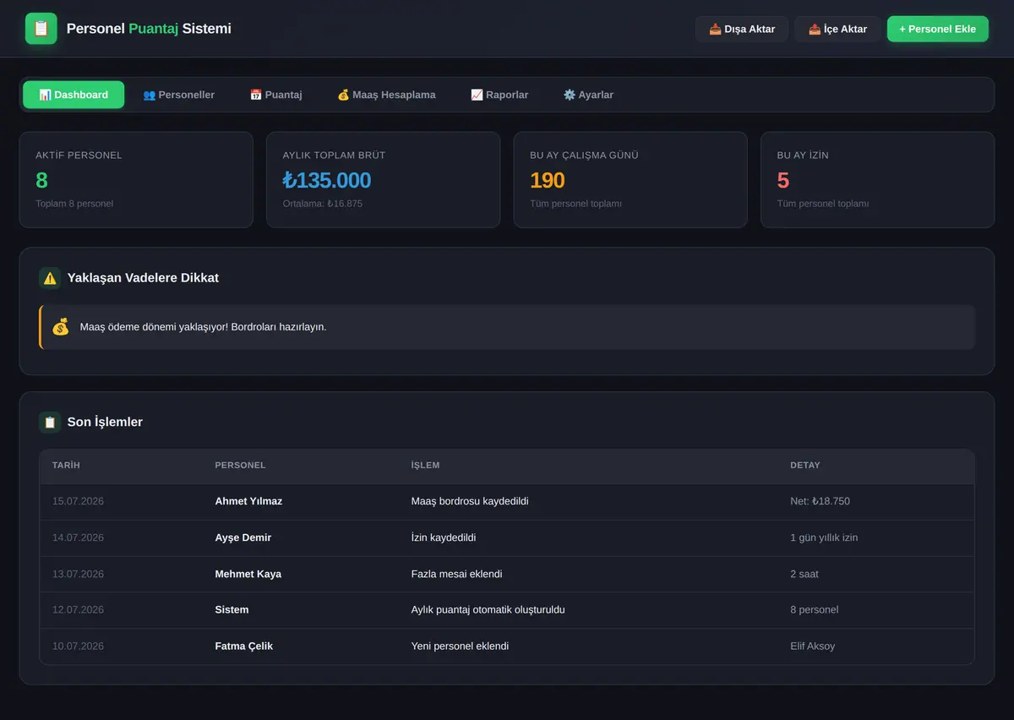
Task: Click the İçe Aktar import button
Action: (x=837, y=29)
